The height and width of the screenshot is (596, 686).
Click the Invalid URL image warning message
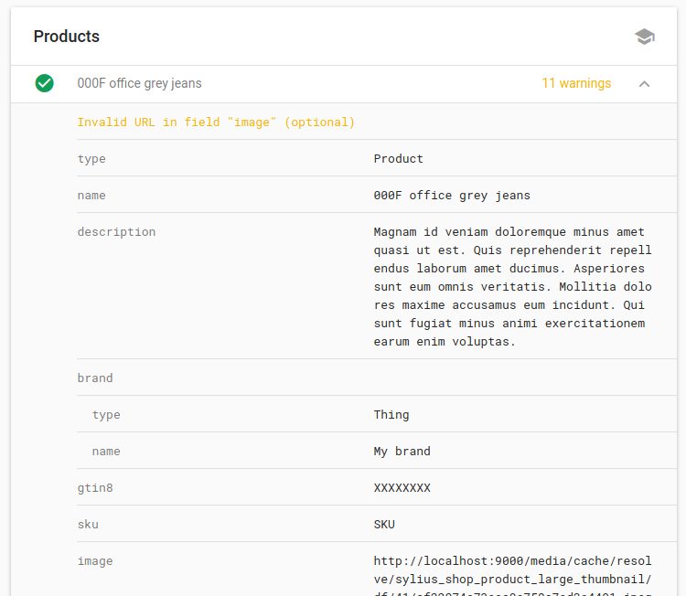(x=216, y=122)
